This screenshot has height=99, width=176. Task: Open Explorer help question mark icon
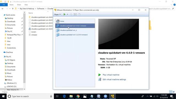click(174, 5)
